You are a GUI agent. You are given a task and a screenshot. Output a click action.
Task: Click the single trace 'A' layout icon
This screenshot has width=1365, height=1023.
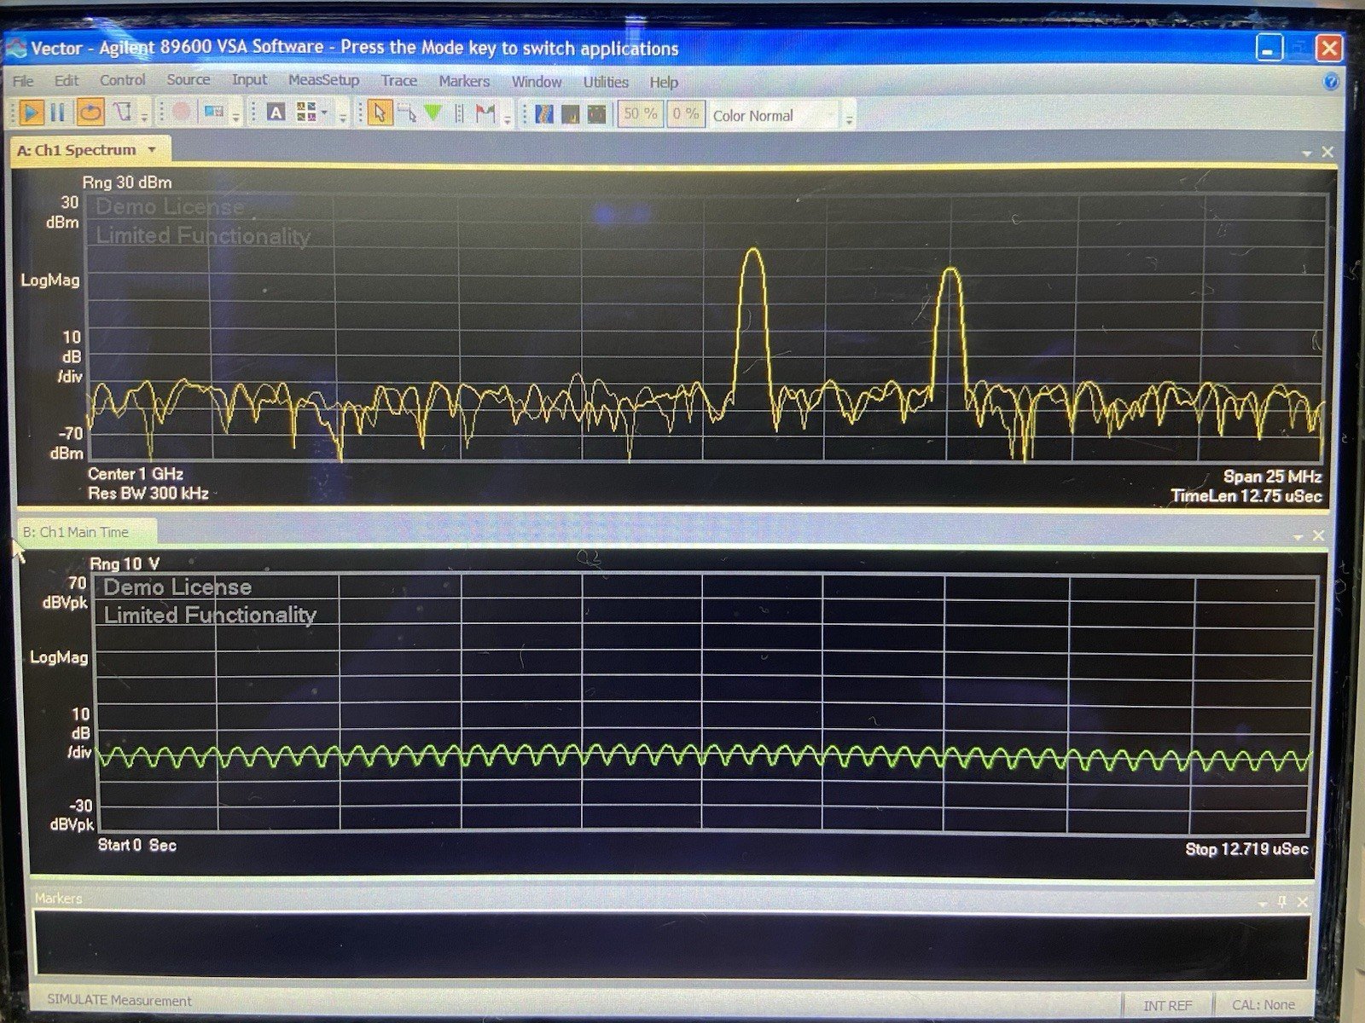coord(276,113)
